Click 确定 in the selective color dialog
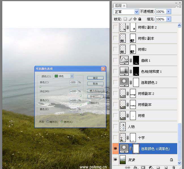The height and width of the screenshot is (169, 184). 95,78
